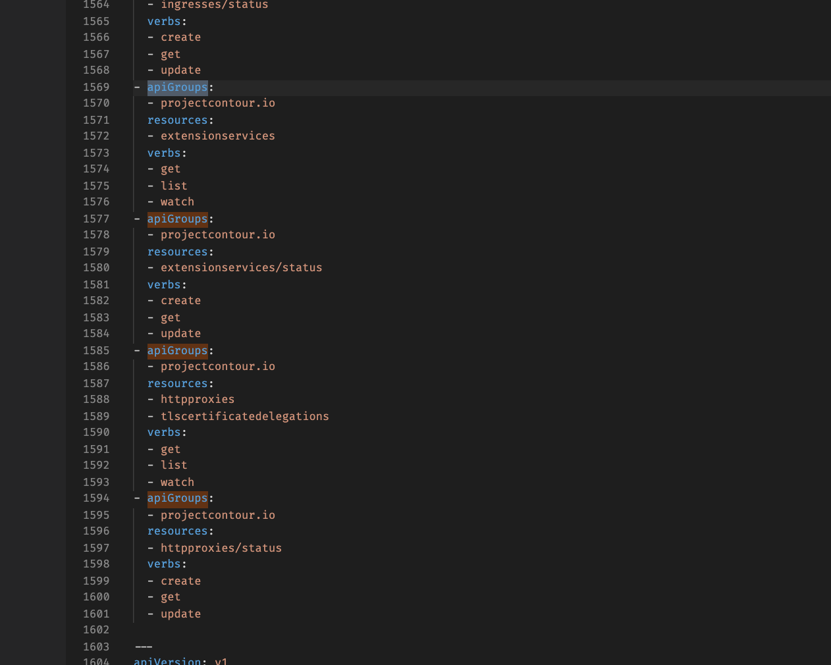Click the create verb on line 1599
Screen dimensions: 831x665
[x=180, y=581]
